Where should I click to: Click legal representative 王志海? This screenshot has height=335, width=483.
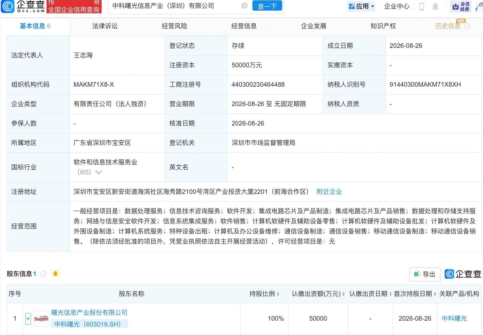(83, 55)
